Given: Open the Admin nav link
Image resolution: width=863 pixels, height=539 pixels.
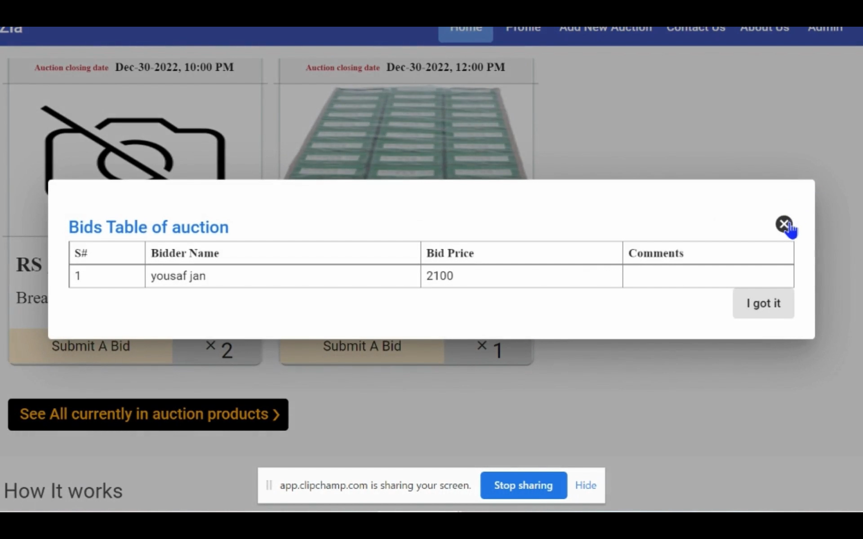Looking at the screenshot, I should pyautogui.click(x=824, y=31).
